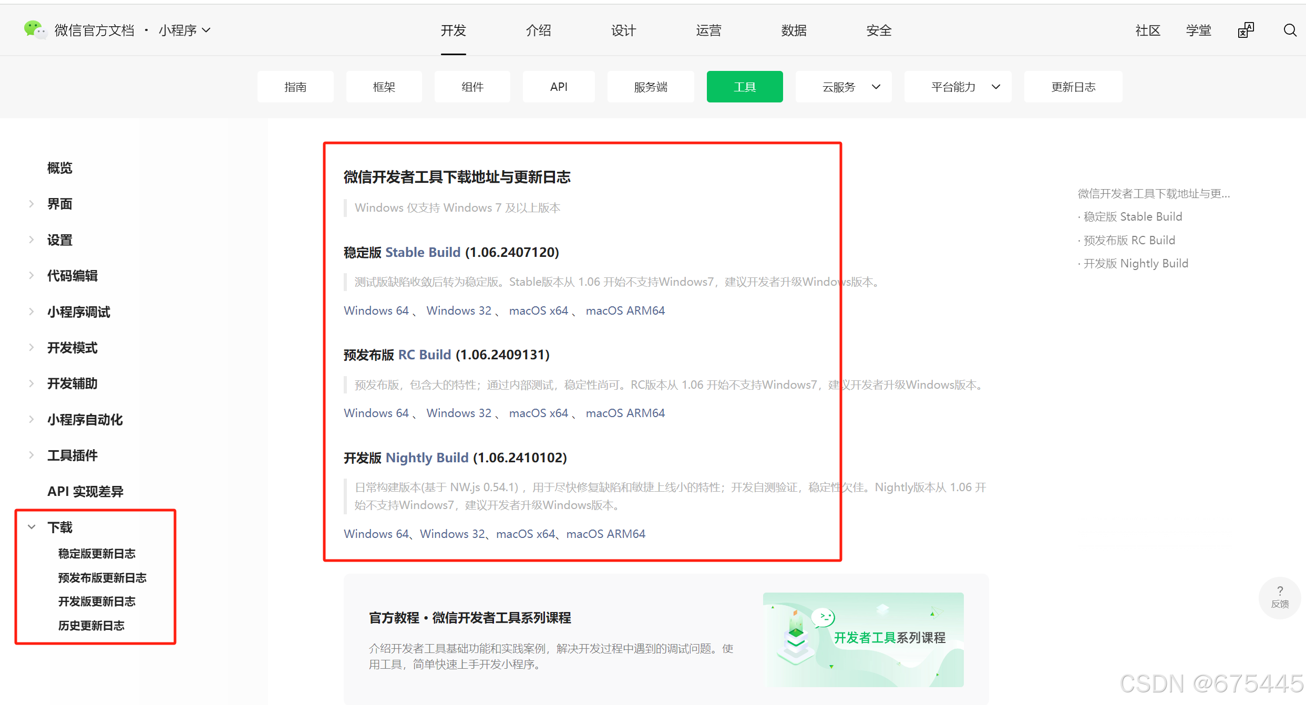The height and width of the screenshot is (705, 1306).
Task: Click the feedback question mark button
Action: pos(1280,597)
